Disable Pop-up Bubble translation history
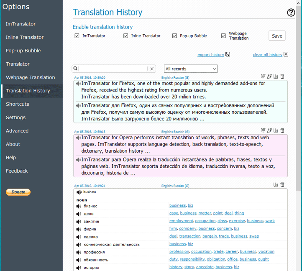The width and height of the screenshot is (302, 271). 174,36
